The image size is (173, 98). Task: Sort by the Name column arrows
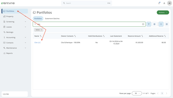point(41,36)
